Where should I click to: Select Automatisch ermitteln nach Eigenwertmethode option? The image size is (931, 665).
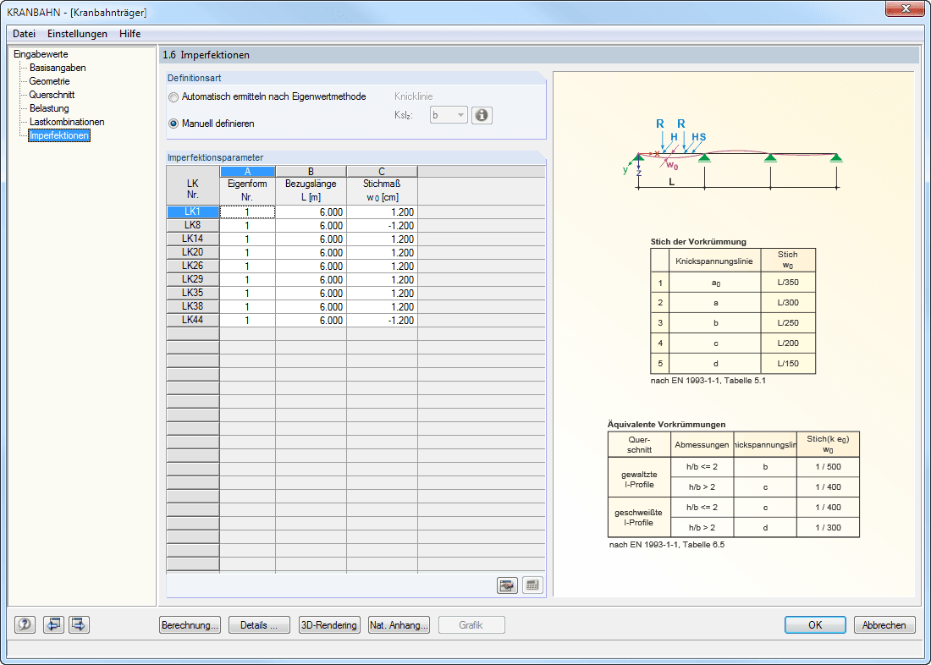(x=267, y=96)
